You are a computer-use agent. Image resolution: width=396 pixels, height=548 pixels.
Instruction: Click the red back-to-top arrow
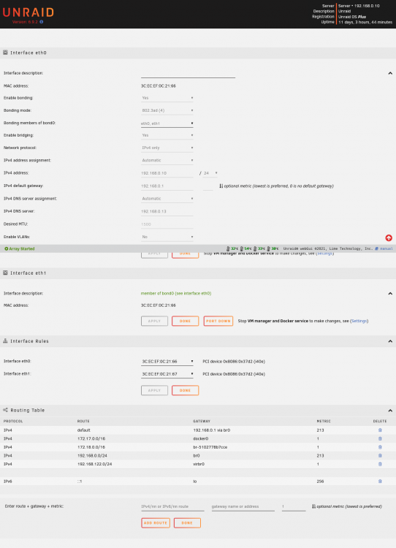(x=389, y=237)
